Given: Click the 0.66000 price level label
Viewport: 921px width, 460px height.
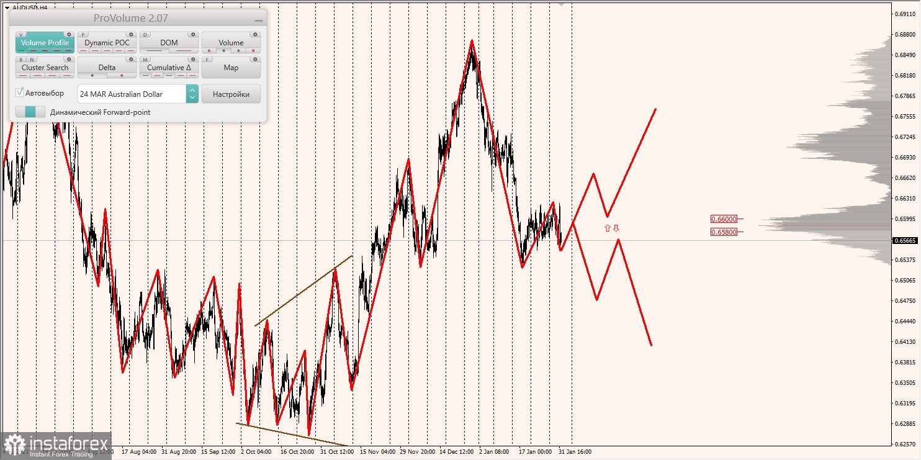Looking at the screenshot, I should coord(724,219).
